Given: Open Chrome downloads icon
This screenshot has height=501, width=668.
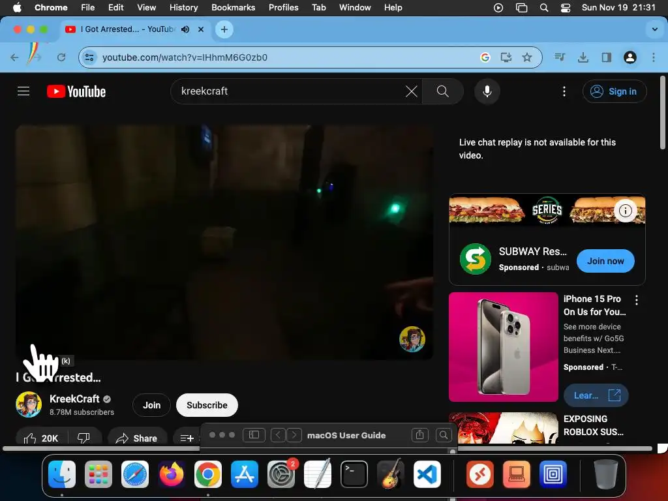Looking at the screenshot, I should click(583, 57).
